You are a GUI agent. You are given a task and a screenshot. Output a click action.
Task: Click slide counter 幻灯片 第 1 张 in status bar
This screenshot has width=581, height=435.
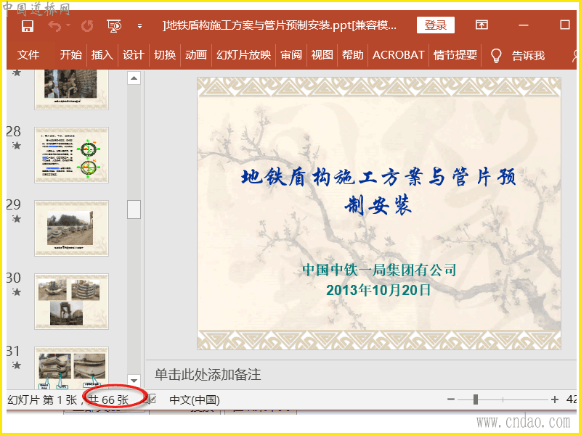[x=42, y=400]
